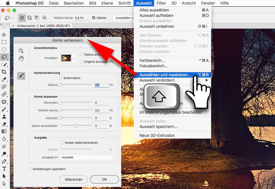The height and width of the screenshot is (189, 275).
Task: Select the Quick Selection tool
Action: (x=4, y=64)
